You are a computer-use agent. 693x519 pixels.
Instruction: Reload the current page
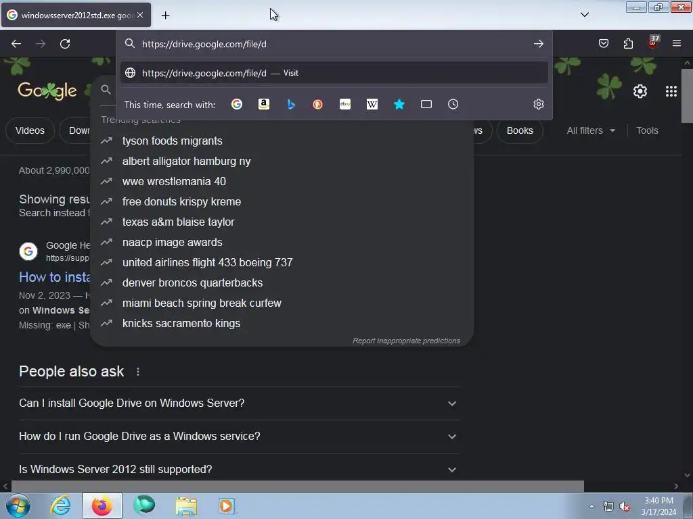point(65,44)
